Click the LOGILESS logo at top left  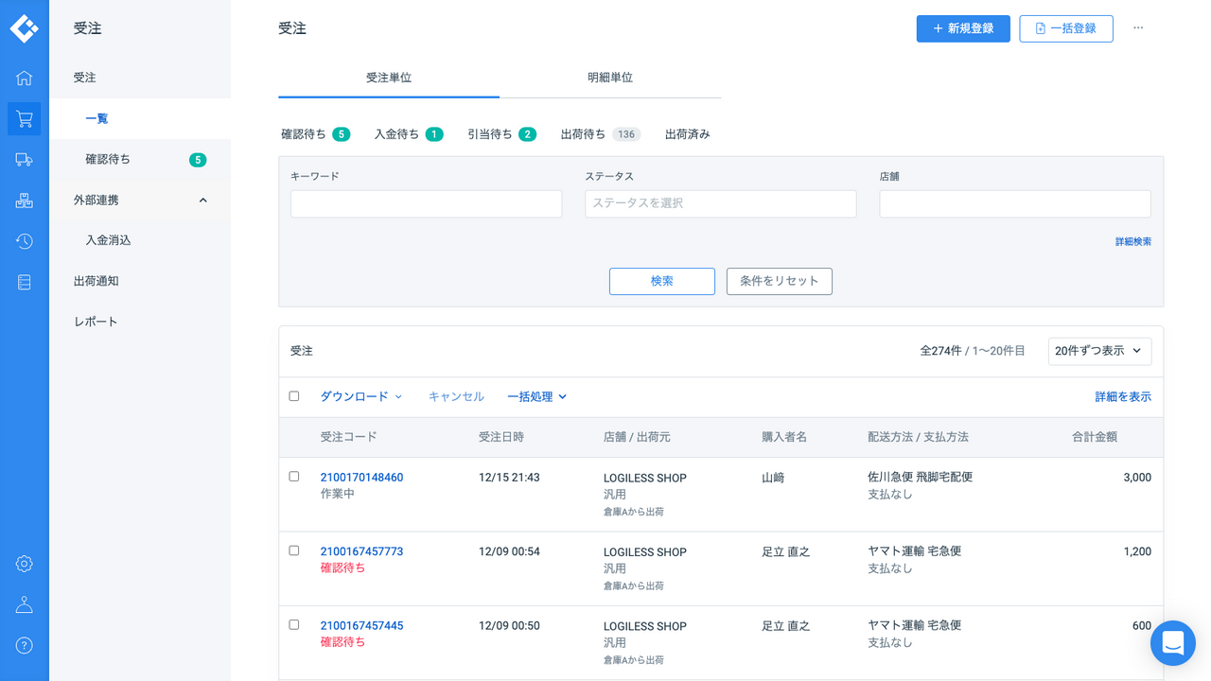pyautogui.click(x=24, y=28)
